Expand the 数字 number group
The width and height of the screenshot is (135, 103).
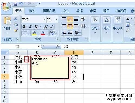(95, 29)
